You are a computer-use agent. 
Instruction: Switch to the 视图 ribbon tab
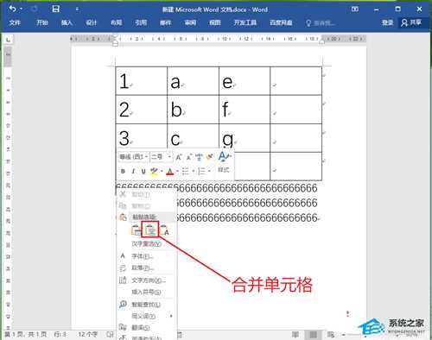pos(215,22)
